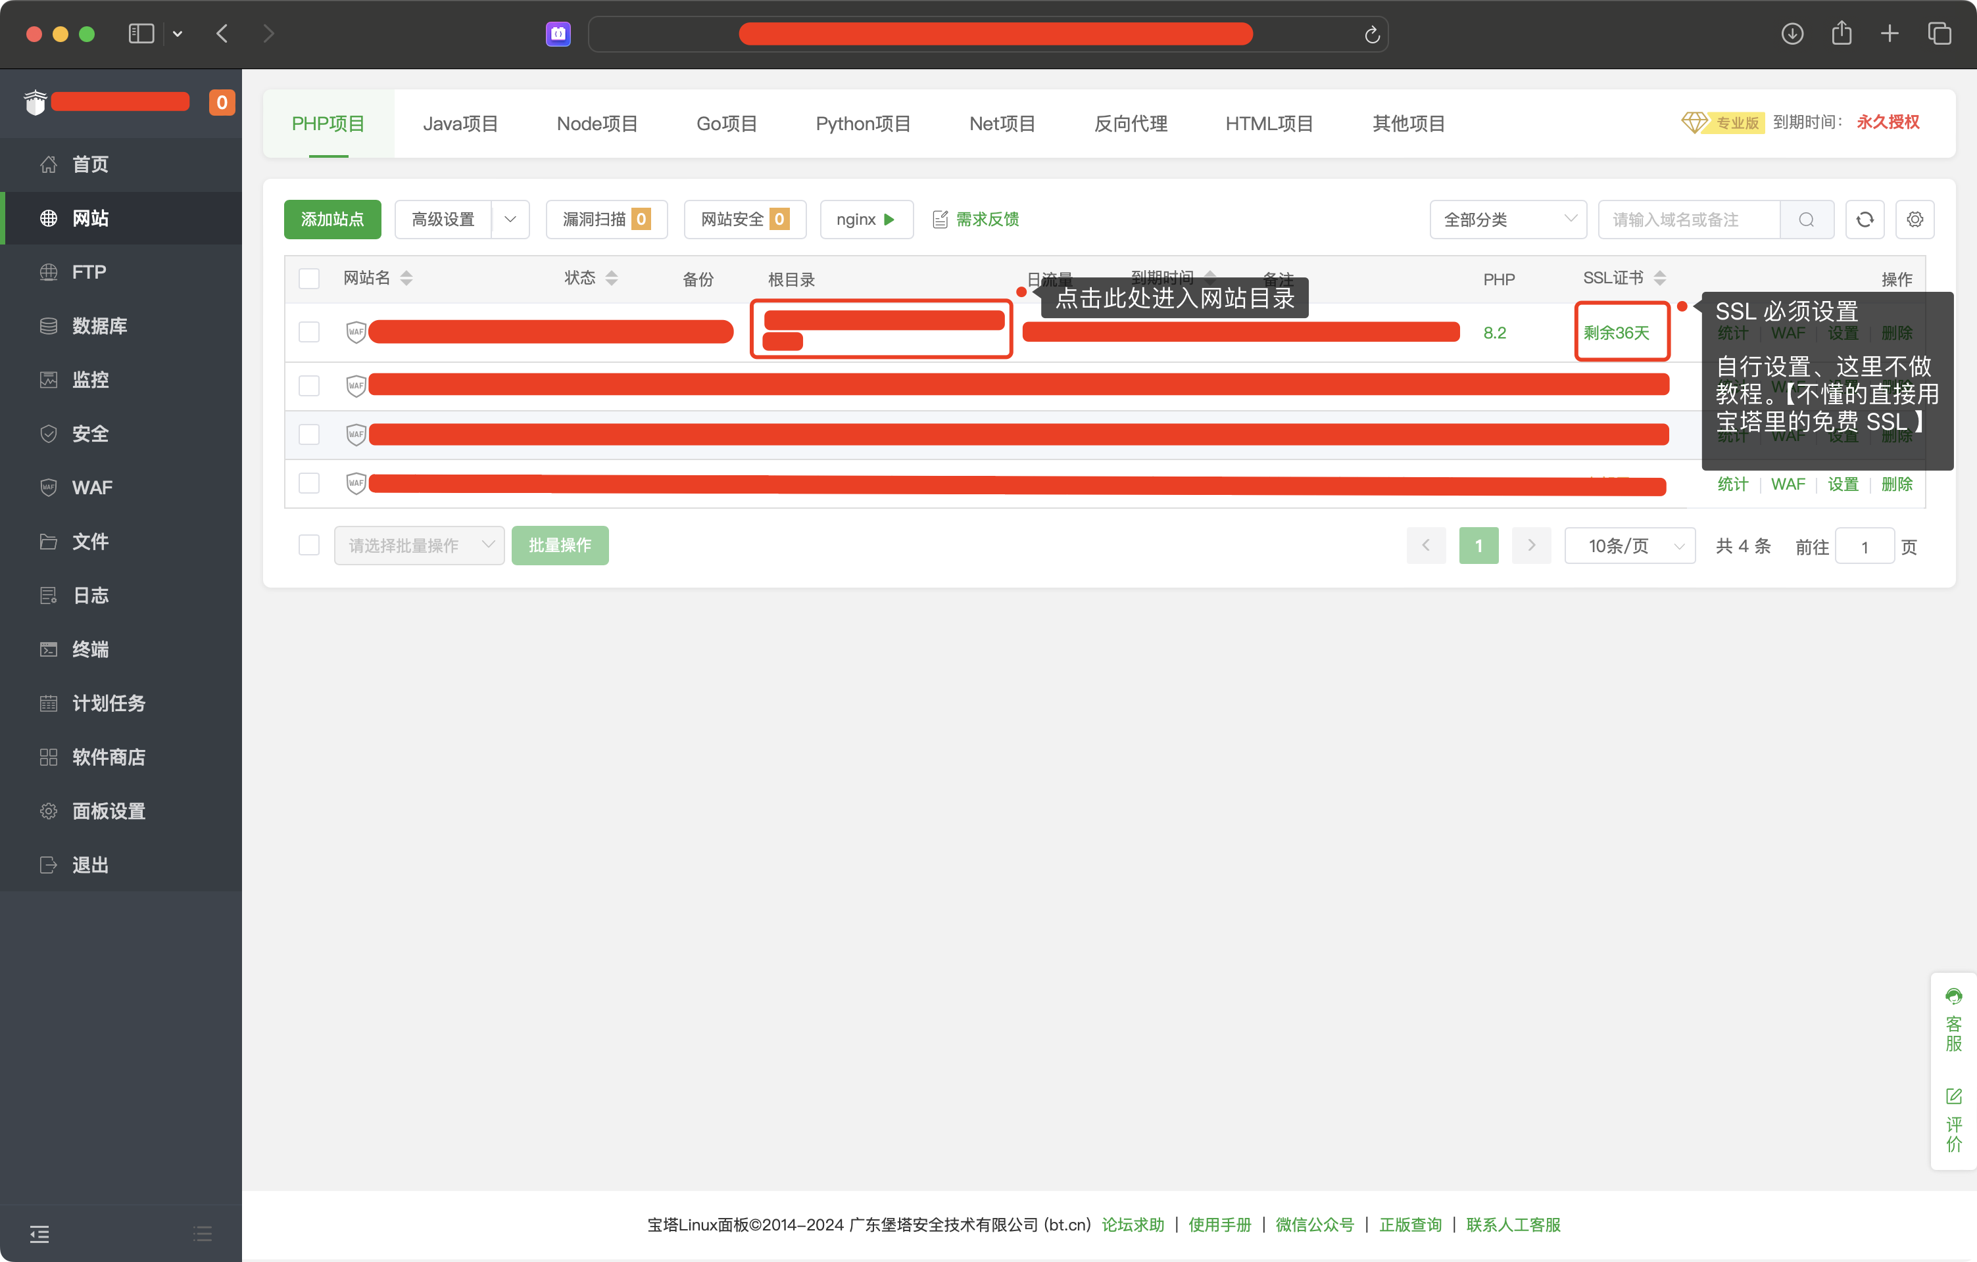Click the orange notification badge 0
Screen dimensions: 1977x1262
[x=222, y=103]
